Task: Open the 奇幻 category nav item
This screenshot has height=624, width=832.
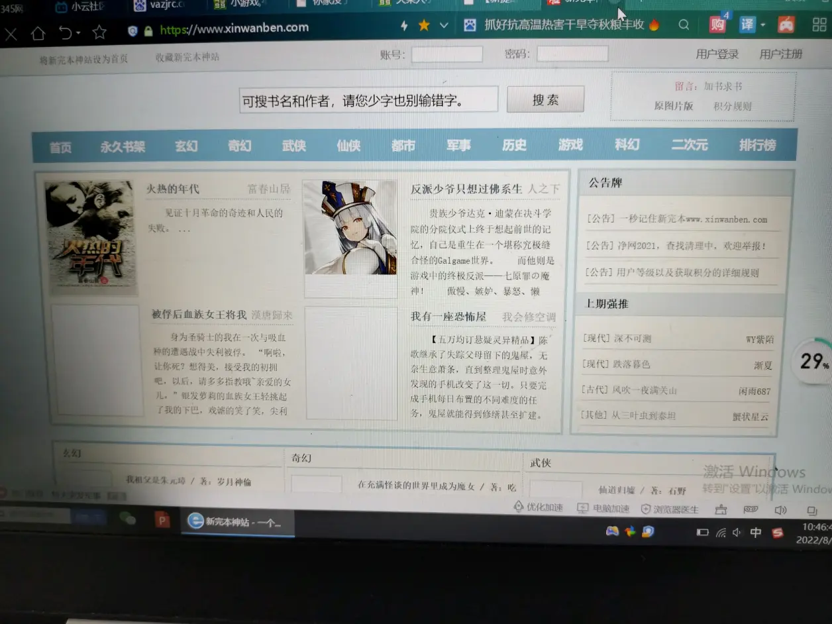Action: pos(240,146)
